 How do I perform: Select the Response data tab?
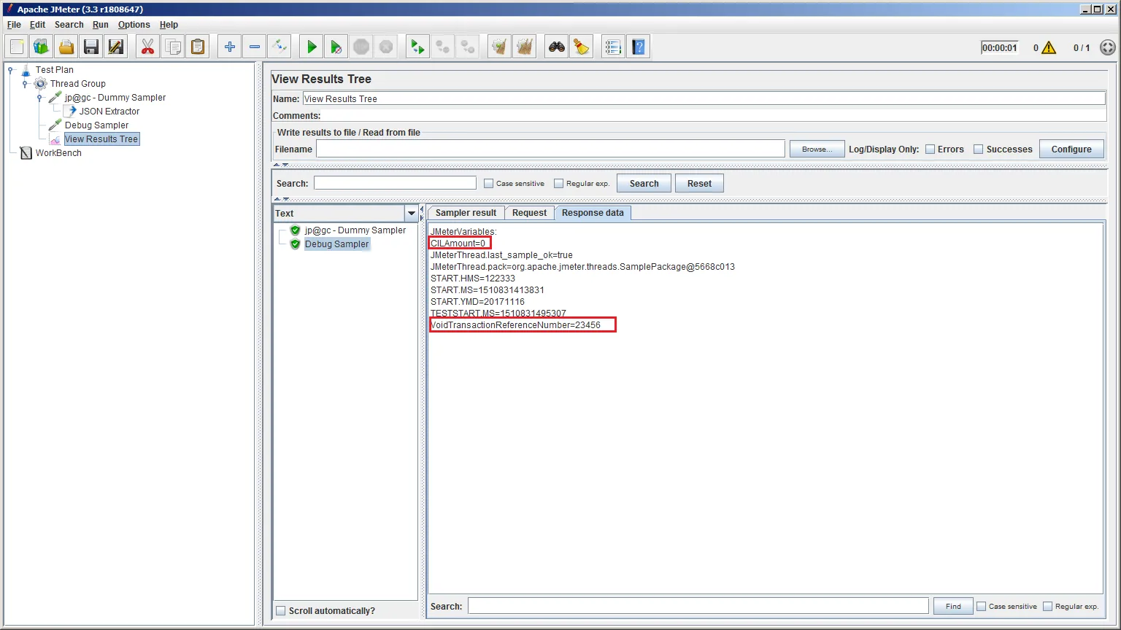tap(593, 213)
